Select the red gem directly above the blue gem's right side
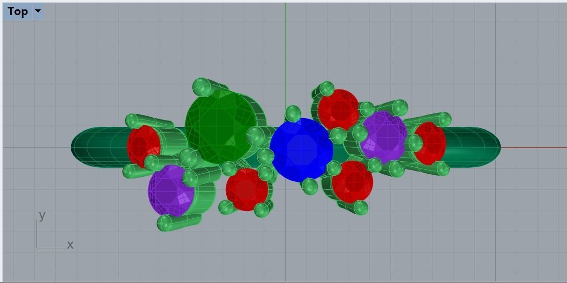The height and width of the screenshot is (283, 567). 338,110
